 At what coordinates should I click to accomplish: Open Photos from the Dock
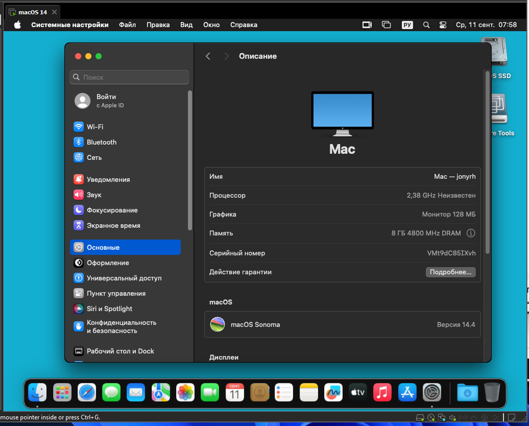click(185, 392)
